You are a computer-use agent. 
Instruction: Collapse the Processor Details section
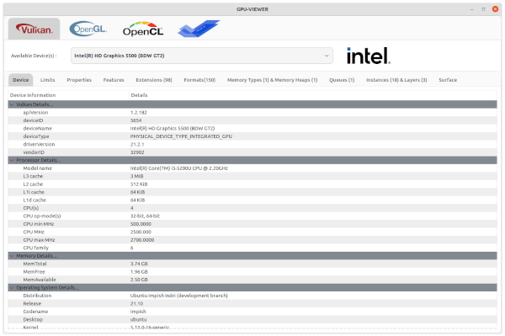[12, 160]
